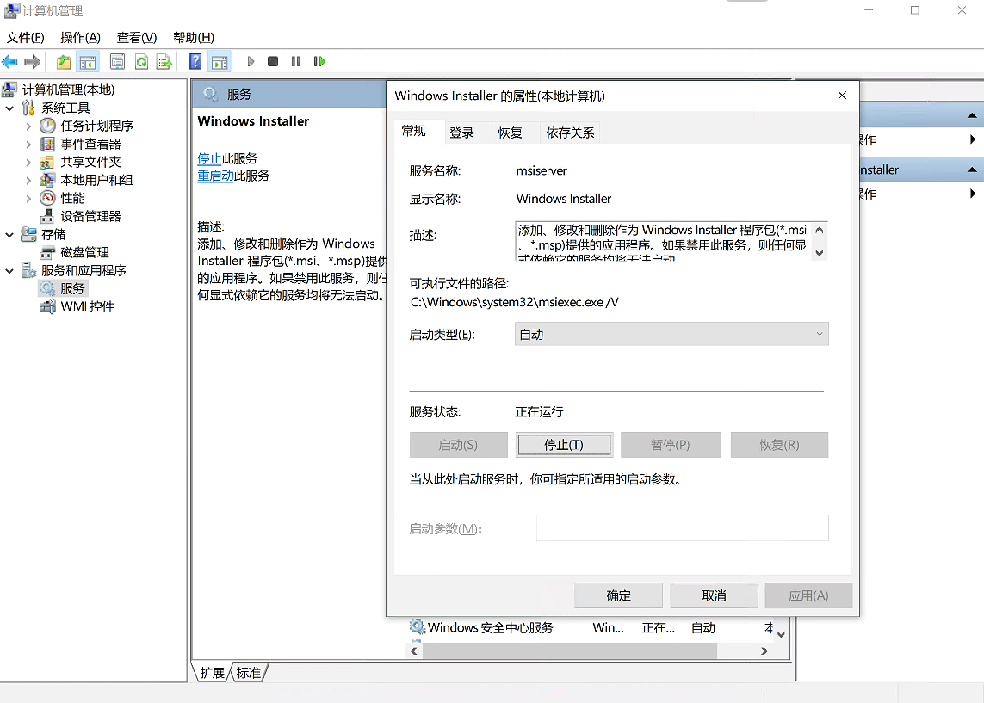Screen dimensions: 984x703
Task: Select 本地用户和组 in the tree
Action: coord(96,181)
